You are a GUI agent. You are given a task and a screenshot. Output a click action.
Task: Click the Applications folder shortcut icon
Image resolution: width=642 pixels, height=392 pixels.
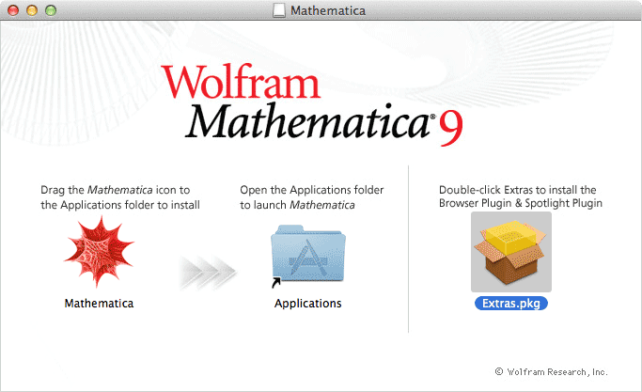(308, 255)
